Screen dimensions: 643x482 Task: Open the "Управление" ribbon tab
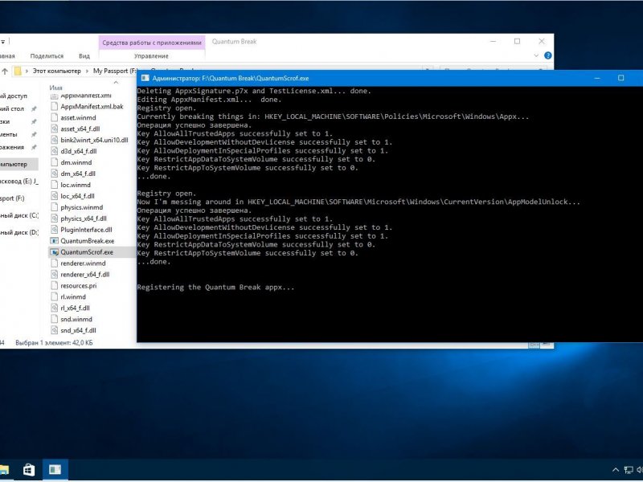(151, 55)
